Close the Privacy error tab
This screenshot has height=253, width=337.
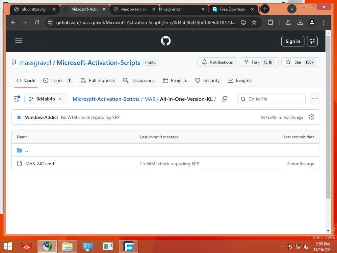pyautogui.click(x=203, y=9)
